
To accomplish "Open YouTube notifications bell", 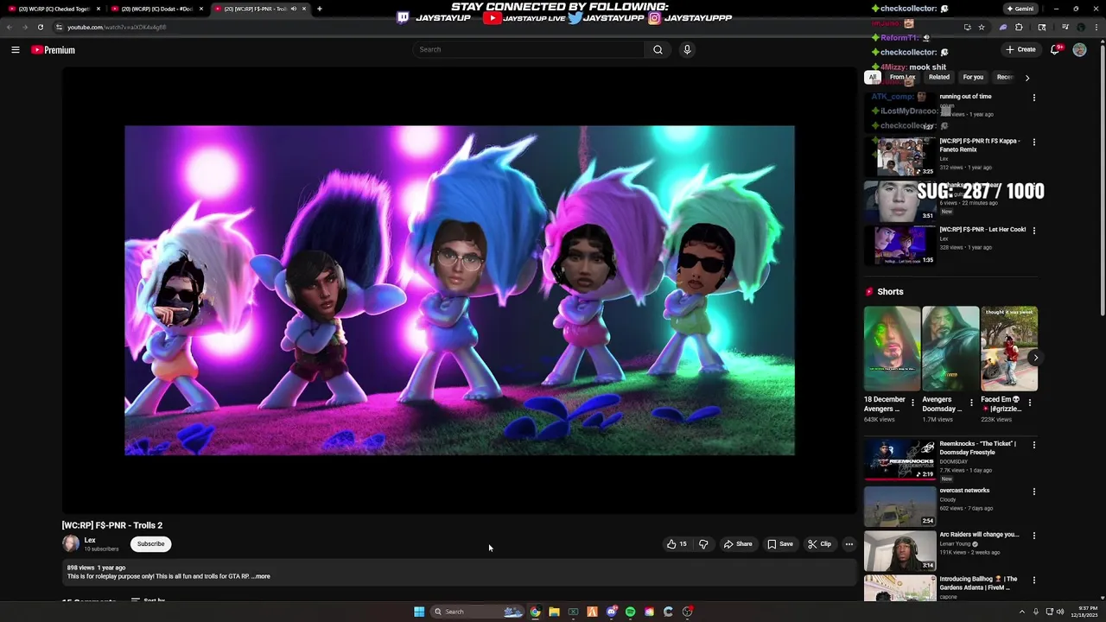I will point(1054,50).
